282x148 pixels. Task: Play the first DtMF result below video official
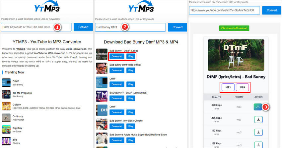pos(131,84)
